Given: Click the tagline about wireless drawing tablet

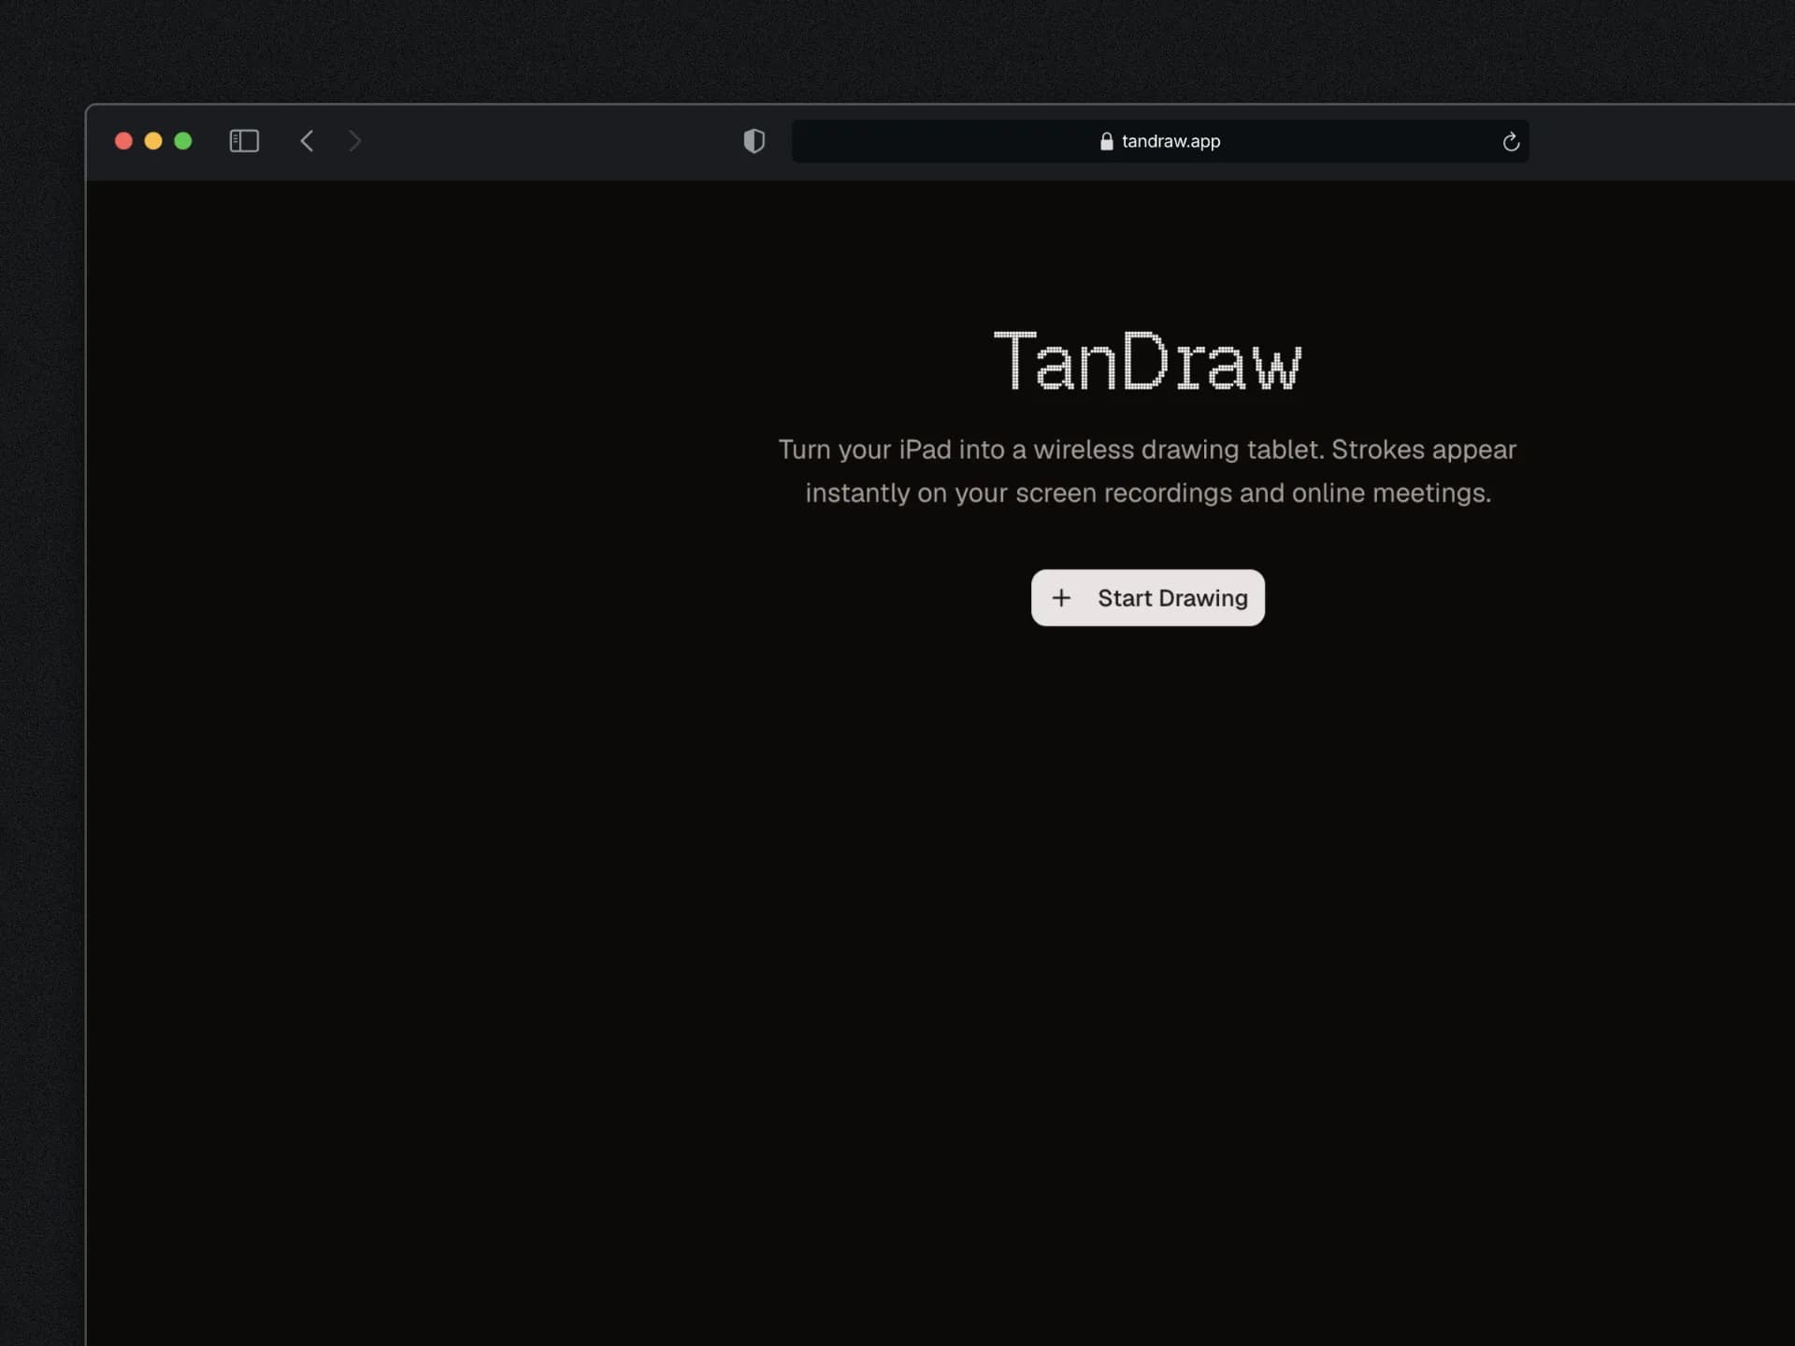Looking at the screenshot, I should point(1148,471).
